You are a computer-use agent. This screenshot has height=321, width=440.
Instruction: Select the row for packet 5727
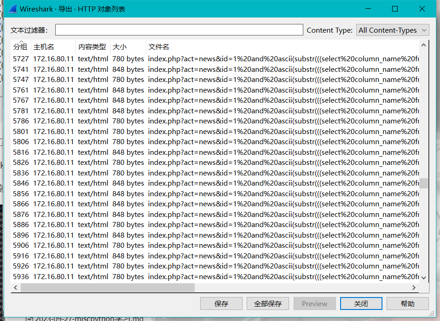[138, 58]
